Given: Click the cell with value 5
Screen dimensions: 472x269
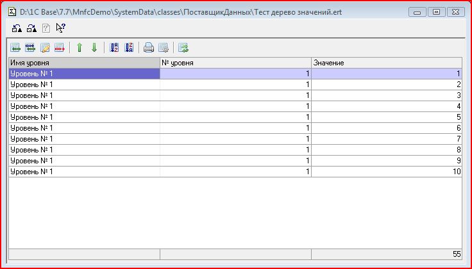Looking at the screenshot, I should coord(386,117).
